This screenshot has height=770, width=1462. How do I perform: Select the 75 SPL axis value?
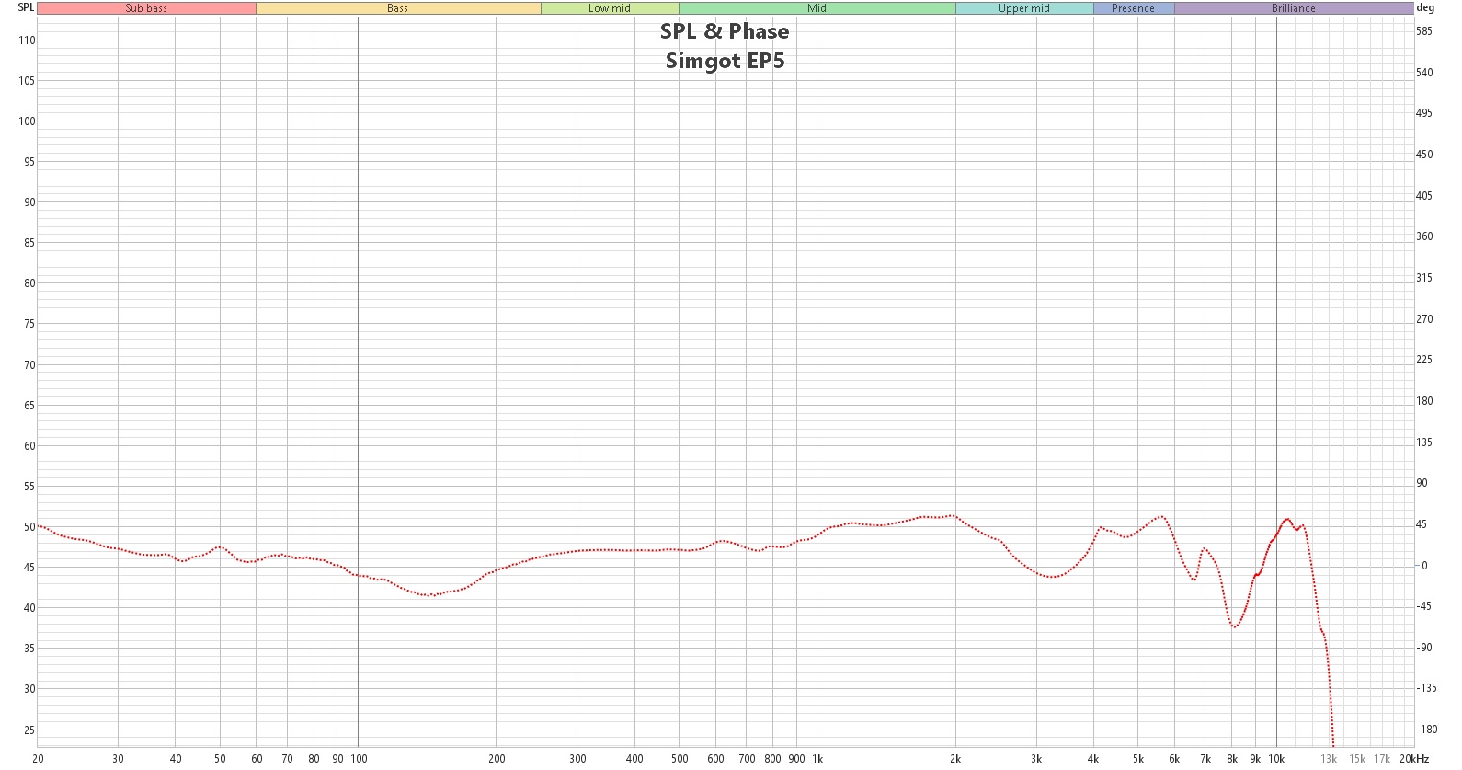29,324
